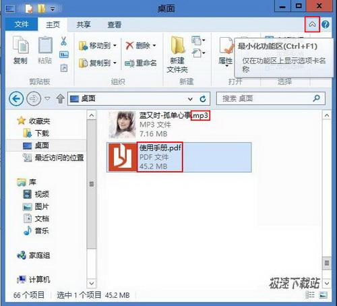Collapse the ribbon with the chevron button
Viewport: 337px width, 306px height.
pos(312,24)
